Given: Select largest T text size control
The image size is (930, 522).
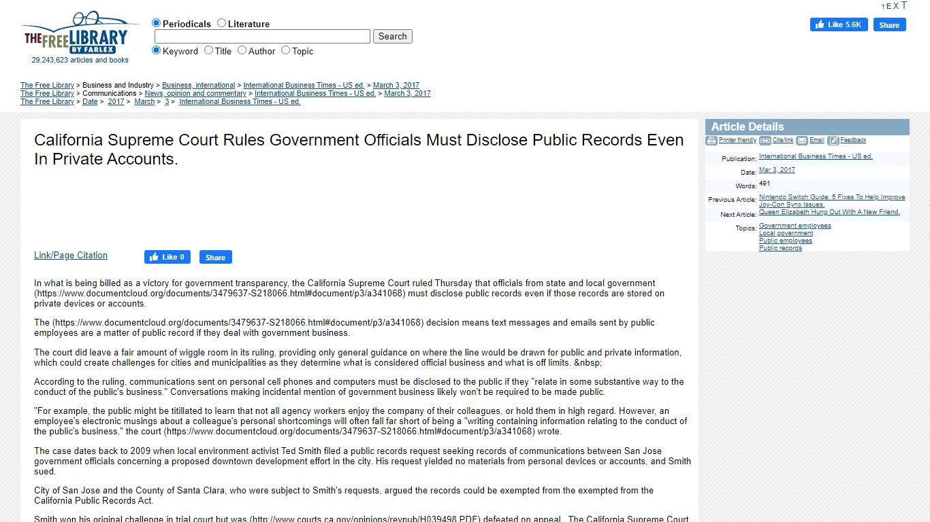Looking at the screenshot, I should (x=904, y=5).
